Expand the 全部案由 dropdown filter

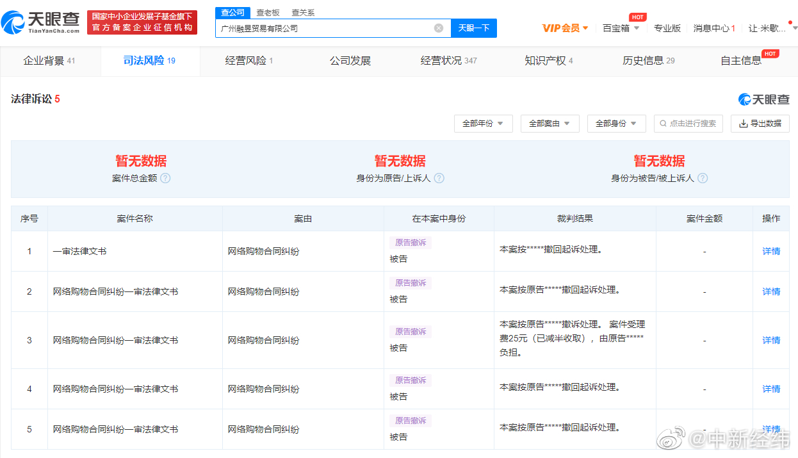550,124
